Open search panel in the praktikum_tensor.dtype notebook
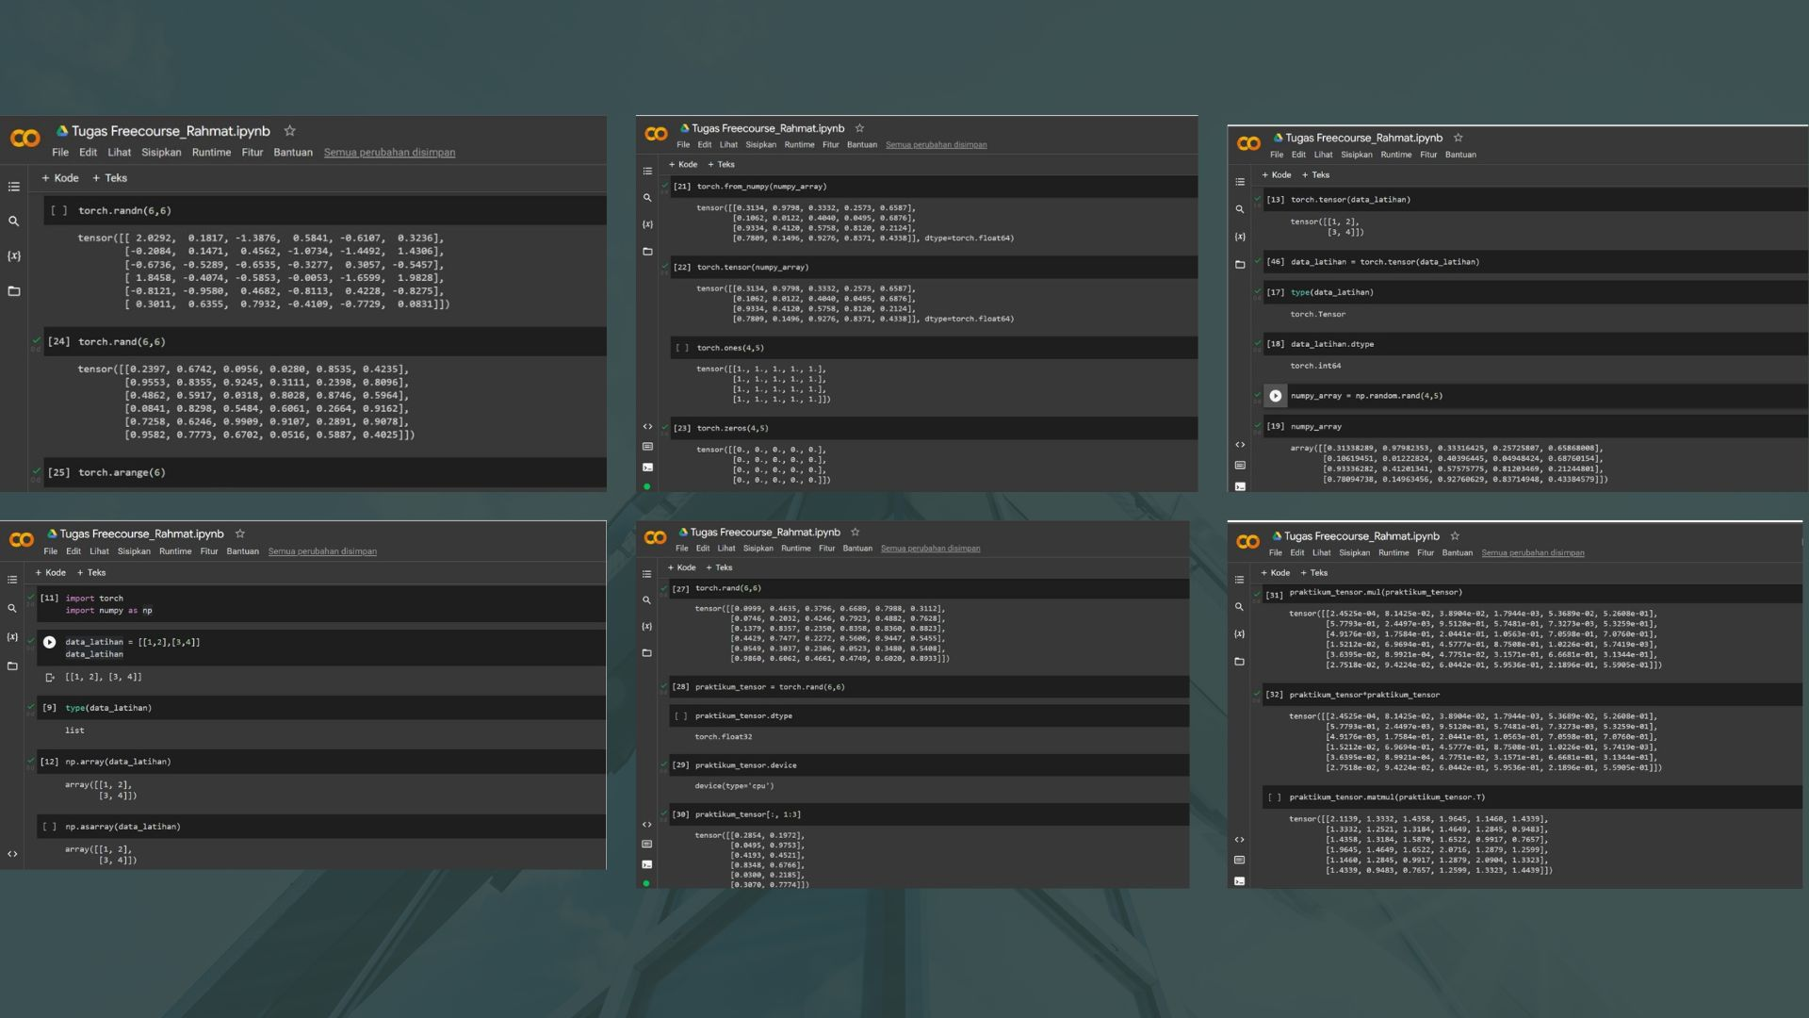This screenshot has height=1018, width=1809. point(646,600)
